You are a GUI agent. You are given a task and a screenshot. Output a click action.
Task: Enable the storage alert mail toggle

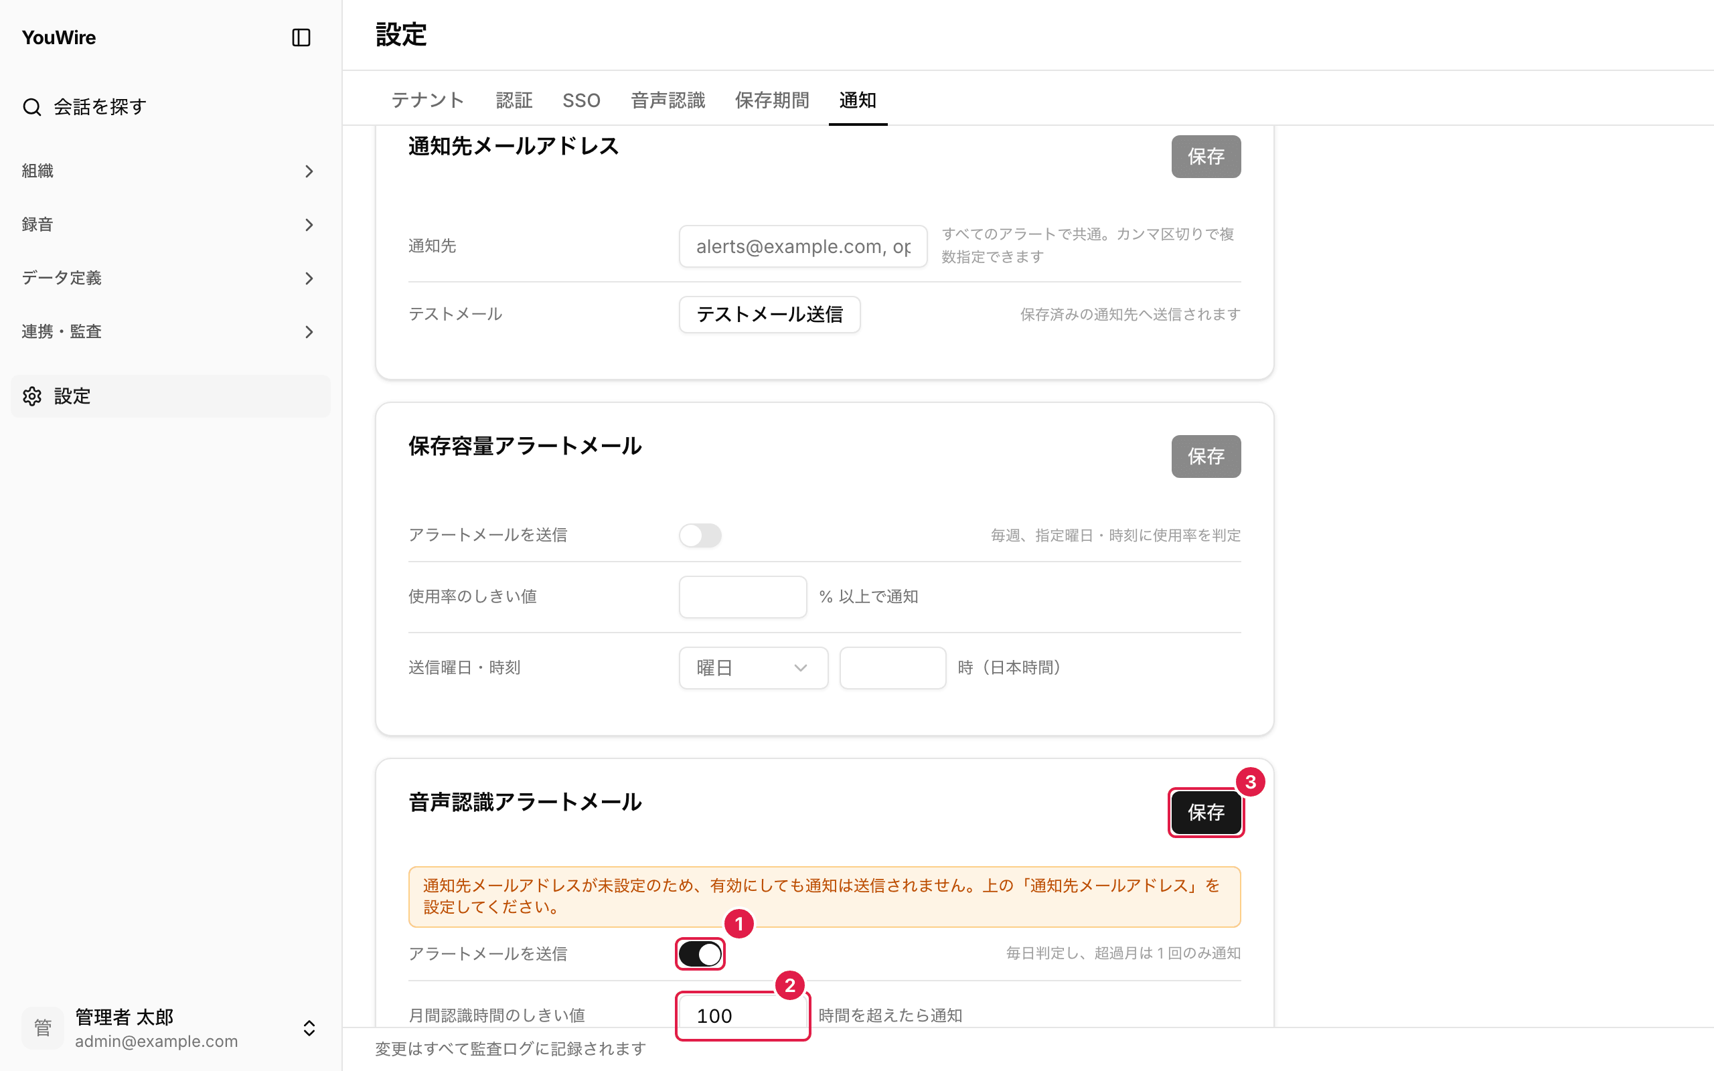click(700, 535)
